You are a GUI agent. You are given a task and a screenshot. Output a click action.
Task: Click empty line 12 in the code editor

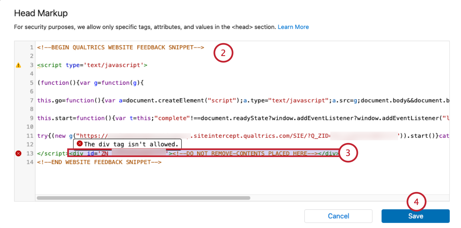[242, 145]
